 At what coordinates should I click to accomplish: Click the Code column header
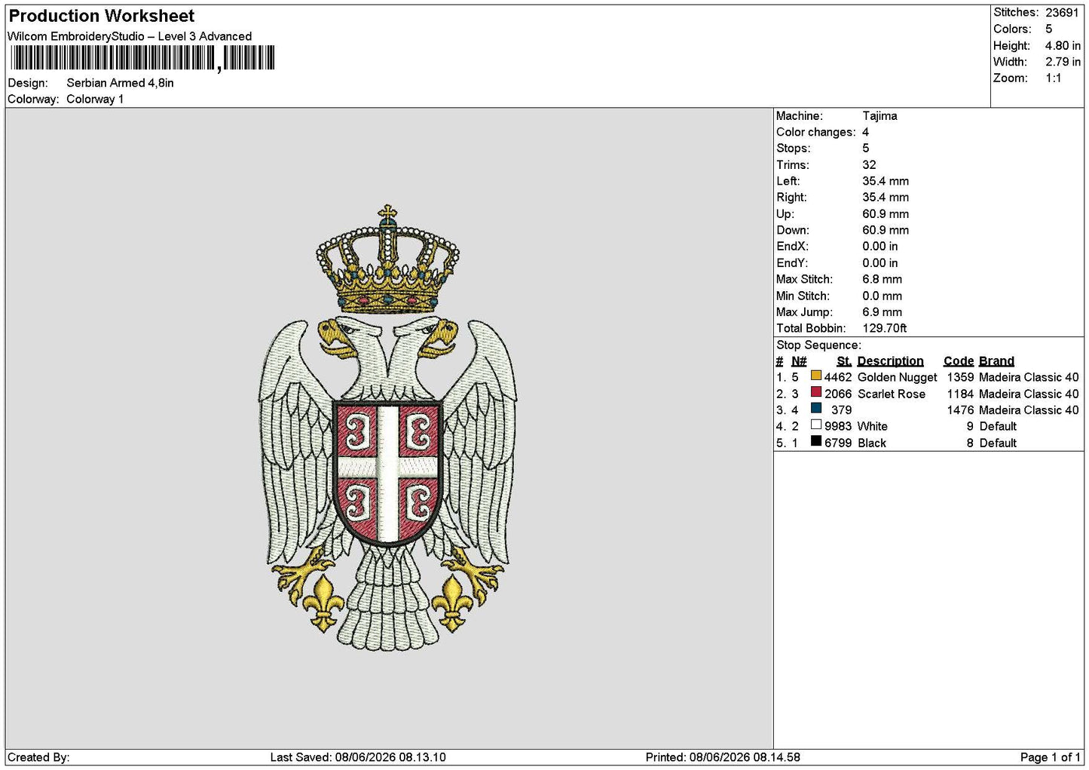(x=959, y=361)
